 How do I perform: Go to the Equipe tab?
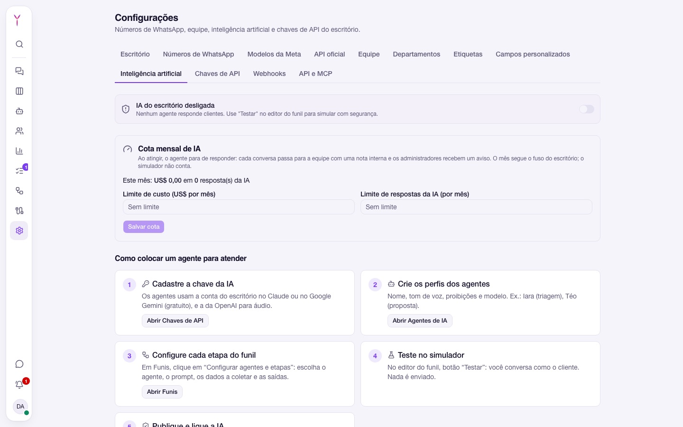tap(369, 54)
